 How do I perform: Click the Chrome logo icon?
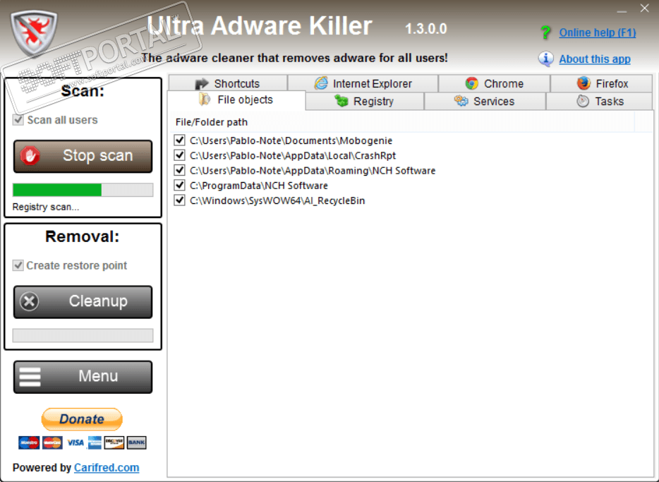[471, 83]
